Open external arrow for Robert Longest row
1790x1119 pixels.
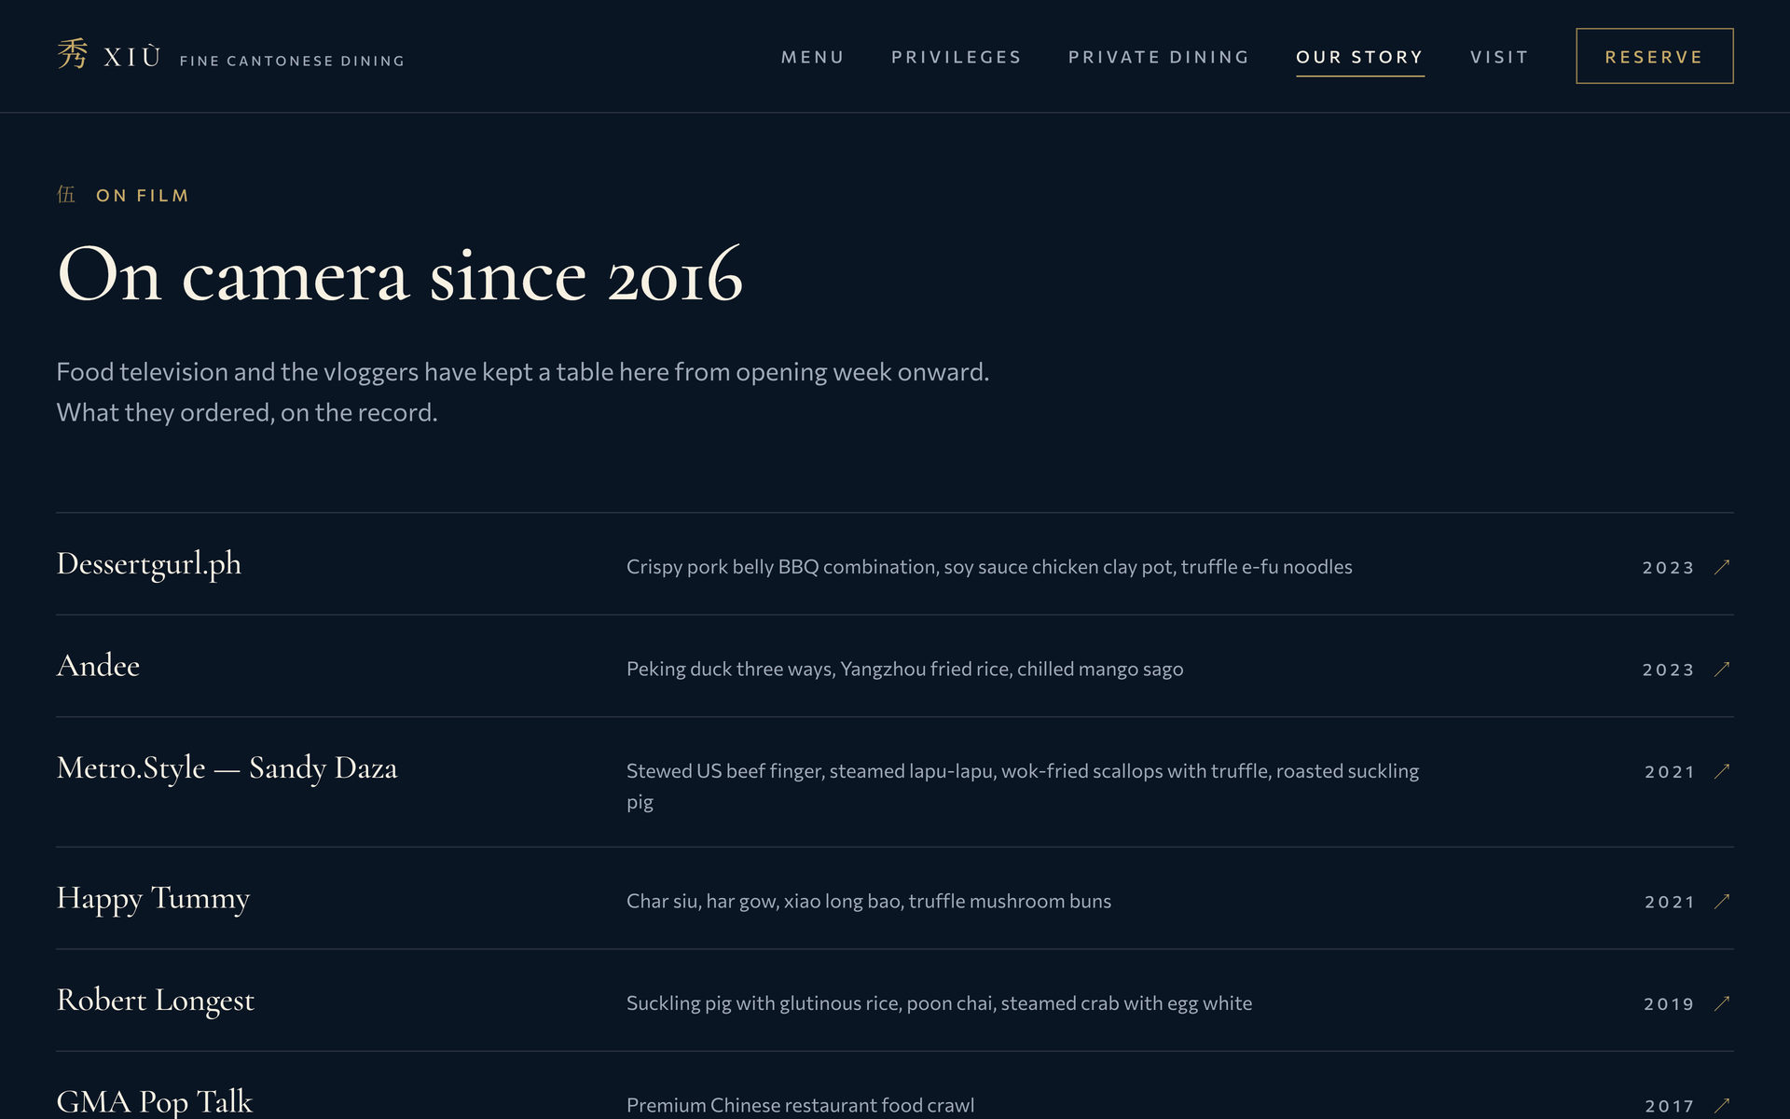click(x=1722, y=1003)
